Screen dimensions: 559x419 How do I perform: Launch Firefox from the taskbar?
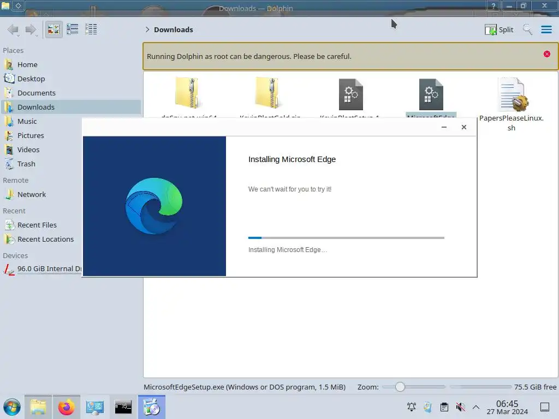(x=66, y=407)
